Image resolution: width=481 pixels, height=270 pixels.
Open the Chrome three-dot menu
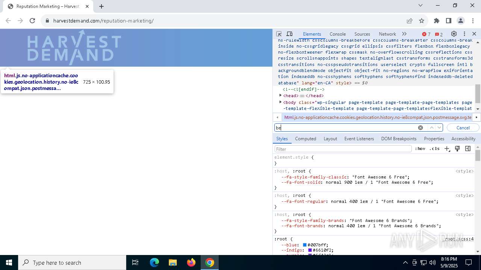pos(473,21)
